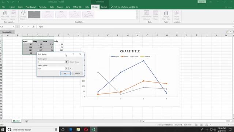Open the Help tab
The height and width of the screenshot is (132, 234).
tap(87, 7)
